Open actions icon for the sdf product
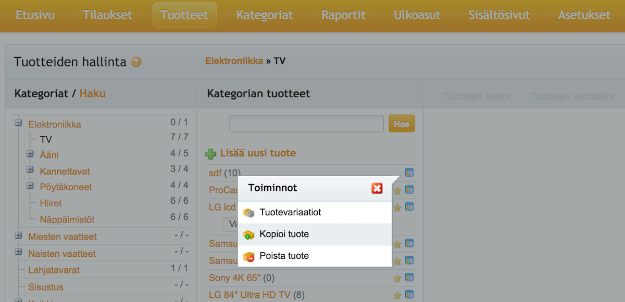The height and width of the screenshot is (302, 625). [409, 173]
